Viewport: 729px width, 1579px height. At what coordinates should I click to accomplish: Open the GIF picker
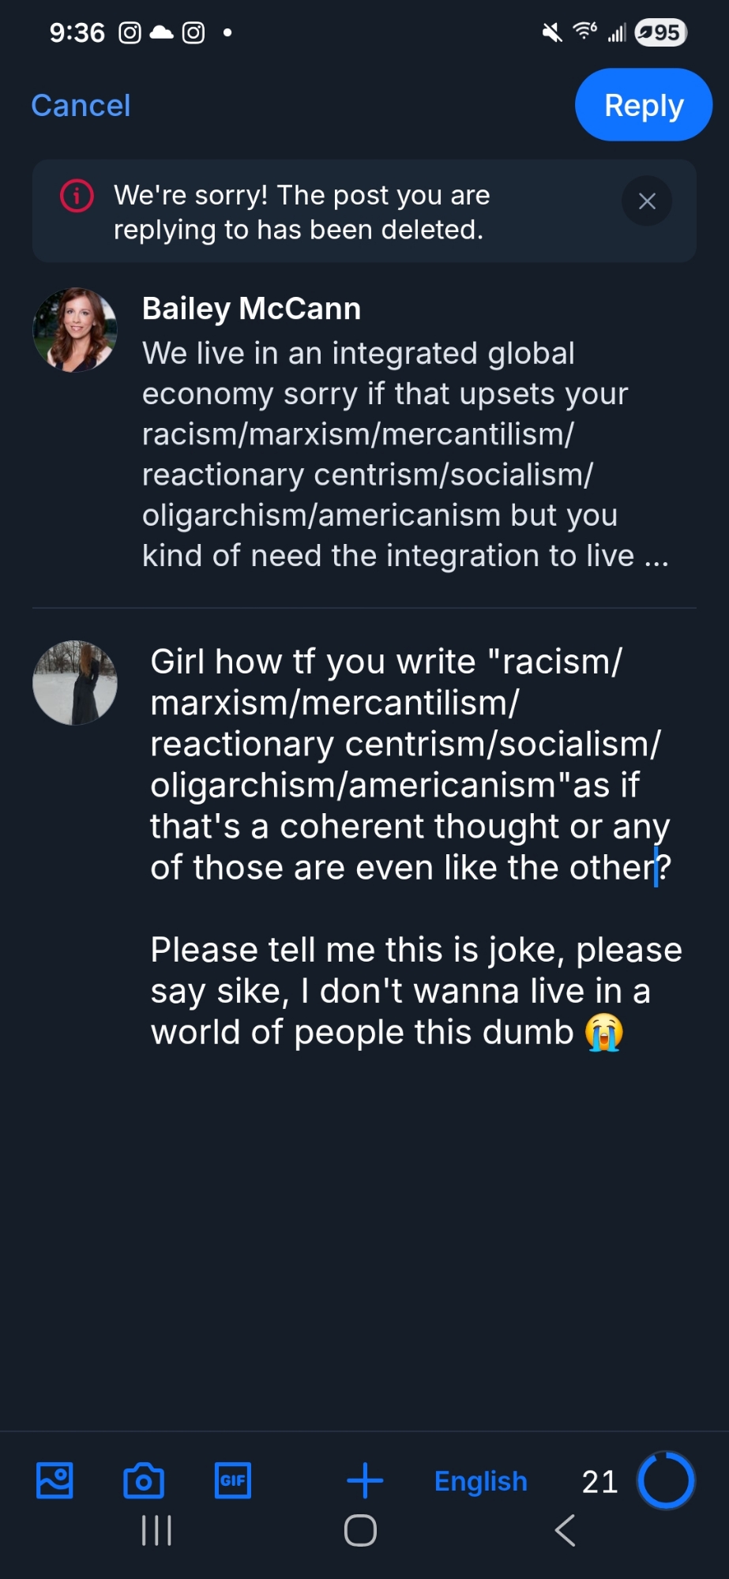click(233, 1480)
